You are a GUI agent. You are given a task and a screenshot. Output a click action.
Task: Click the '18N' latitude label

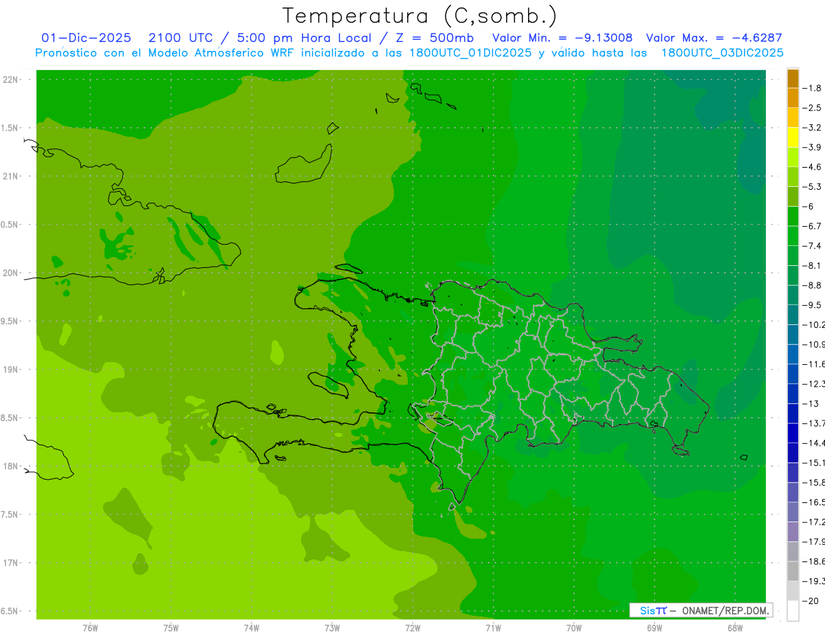[x=10, y=467]
